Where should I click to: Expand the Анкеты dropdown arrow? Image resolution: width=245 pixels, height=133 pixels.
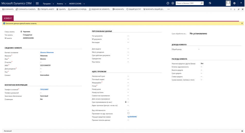pos(66,4)
